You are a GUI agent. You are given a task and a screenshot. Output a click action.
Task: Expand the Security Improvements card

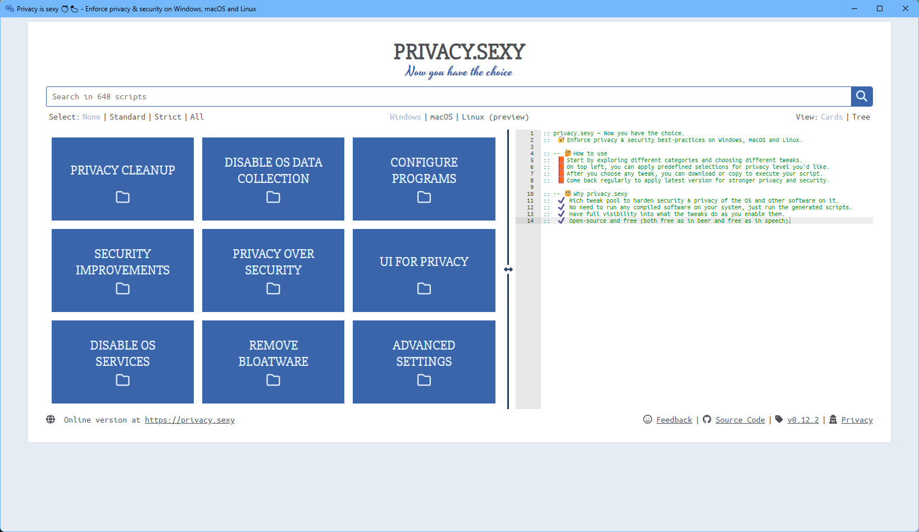pyautogui.click(x=122, y=270)
